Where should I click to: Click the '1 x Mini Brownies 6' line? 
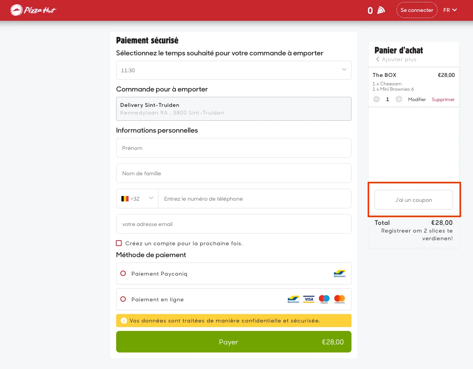pos(393,89)
